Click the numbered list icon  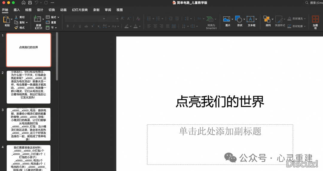[158, 19]
